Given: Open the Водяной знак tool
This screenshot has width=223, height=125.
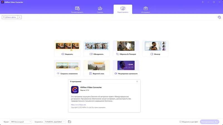Looking at the screenshot, I should pyautogui.click(x=96, y=68).
